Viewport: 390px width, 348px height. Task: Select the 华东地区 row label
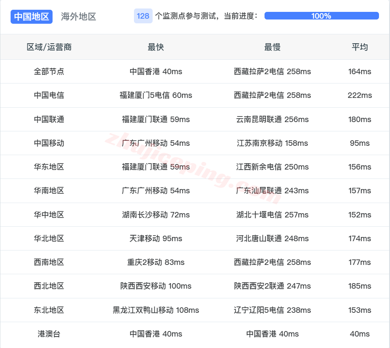(x=49, y=167)
